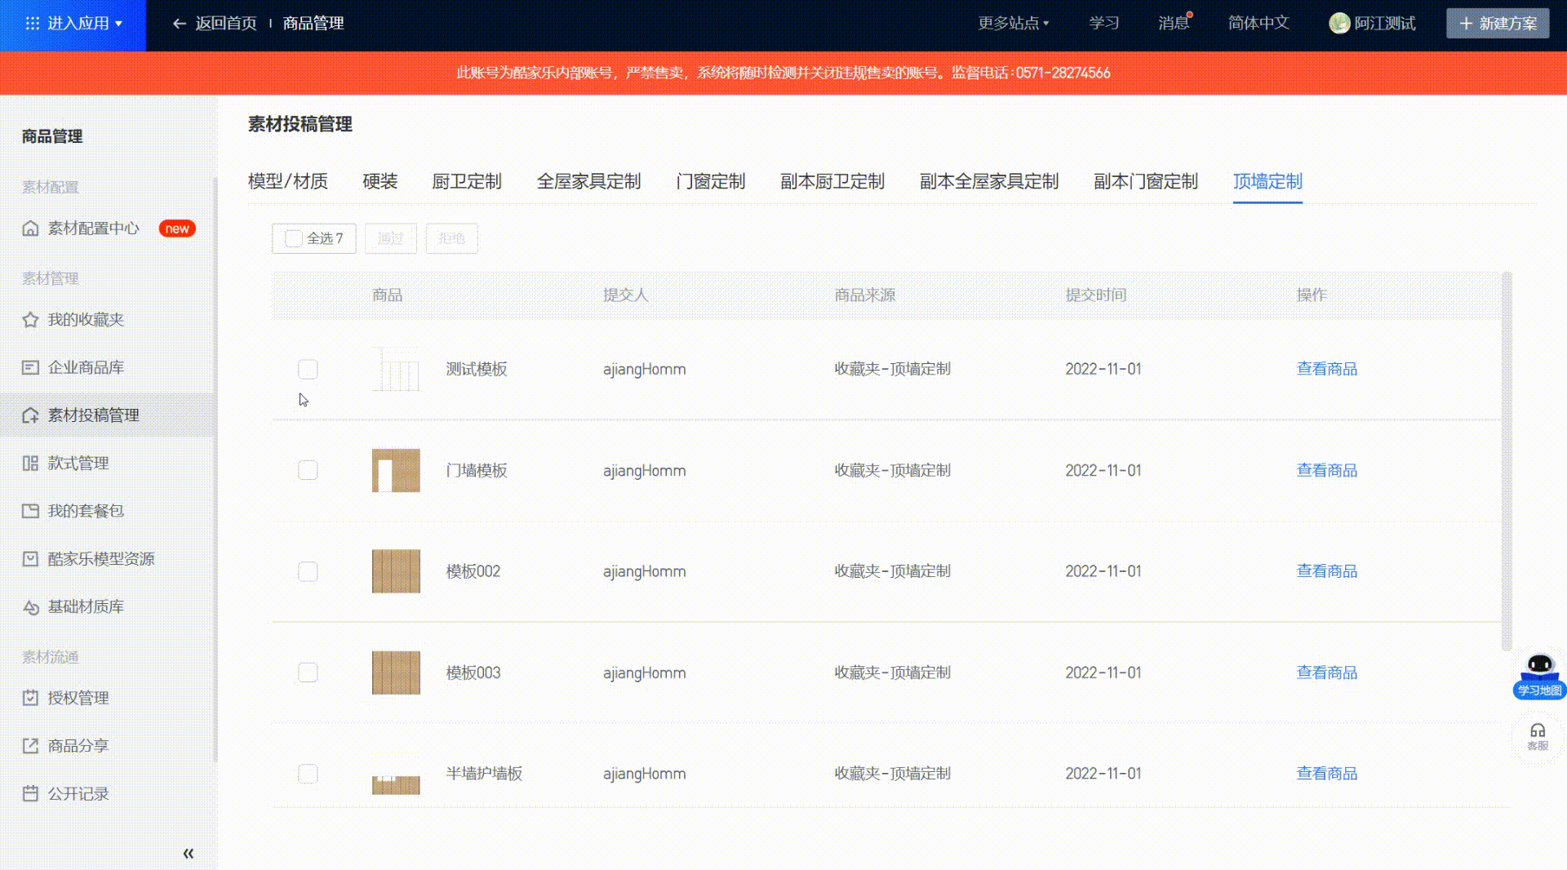Open the 学习地图 robot icon
This screenshot has width=1567, height=870.
(1539, 671)
